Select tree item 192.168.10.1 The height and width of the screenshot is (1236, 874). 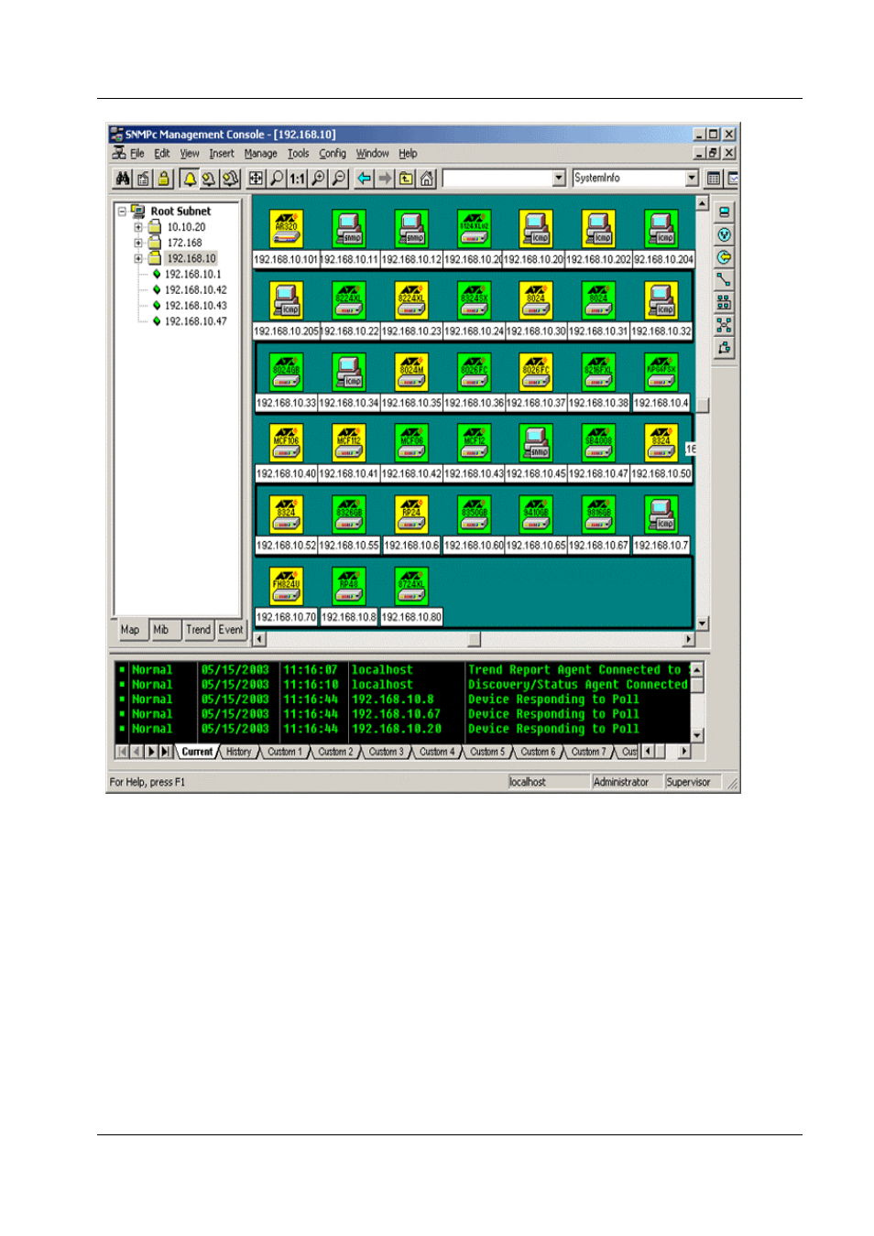[193, 275]
